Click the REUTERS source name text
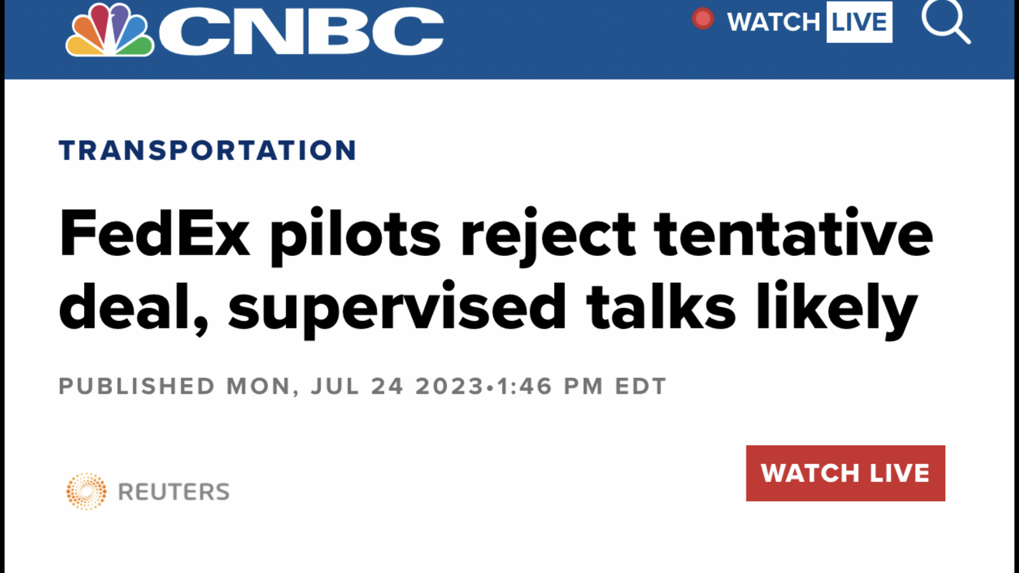Viewport: 1019px width, 573px height. pos(174,492)
